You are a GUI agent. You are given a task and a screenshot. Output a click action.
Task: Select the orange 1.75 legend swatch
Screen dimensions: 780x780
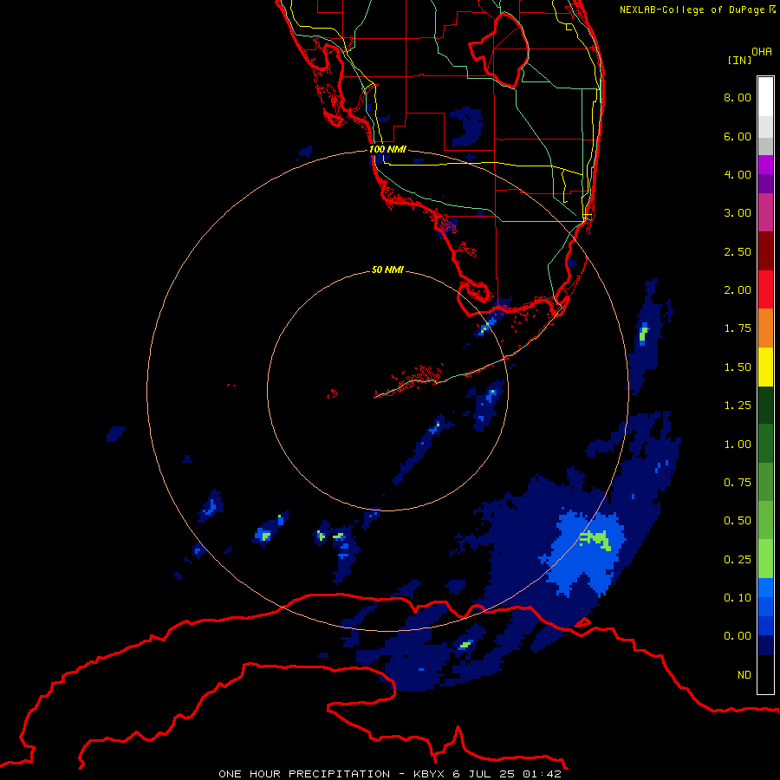pos(765,328)
